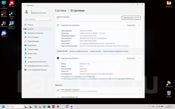Open Сеть и Интернет section

37,37
